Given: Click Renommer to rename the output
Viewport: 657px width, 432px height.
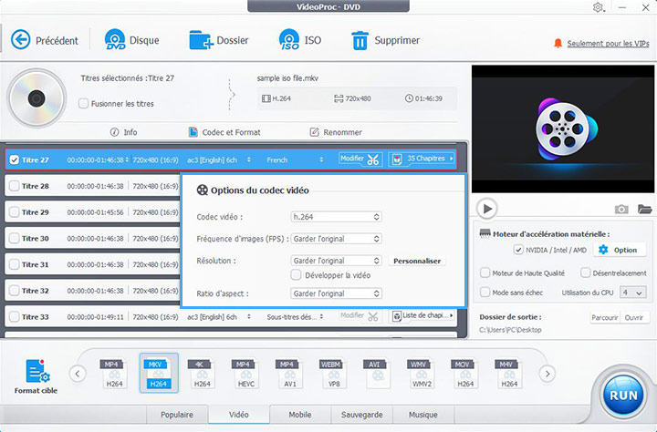Looking at the screenshot, I should 336,132.
